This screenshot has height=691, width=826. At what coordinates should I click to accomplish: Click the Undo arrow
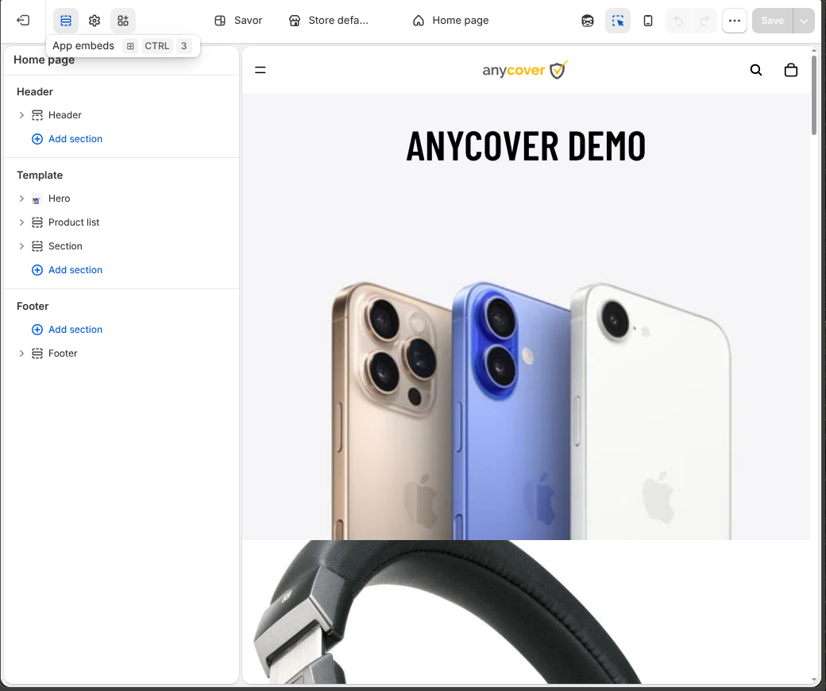click(x=678, y=21)
